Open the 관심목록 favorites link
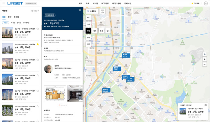This screenshot has width=210, height=122. [x=196, y=3]
